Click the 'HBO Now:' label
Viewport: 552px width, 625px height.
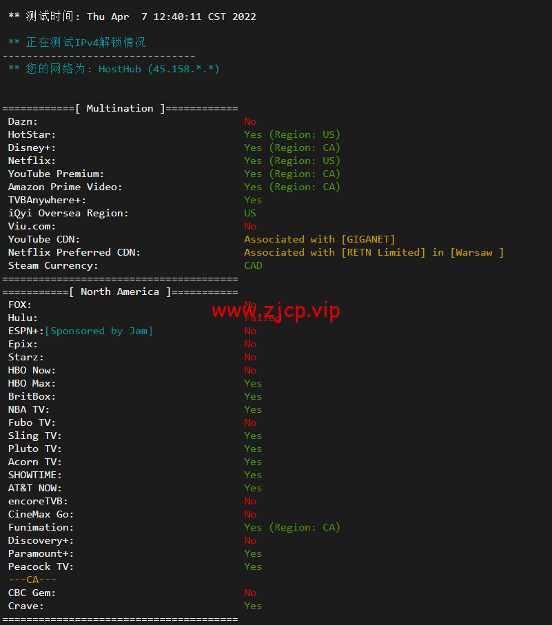click(x=32, y=370)
